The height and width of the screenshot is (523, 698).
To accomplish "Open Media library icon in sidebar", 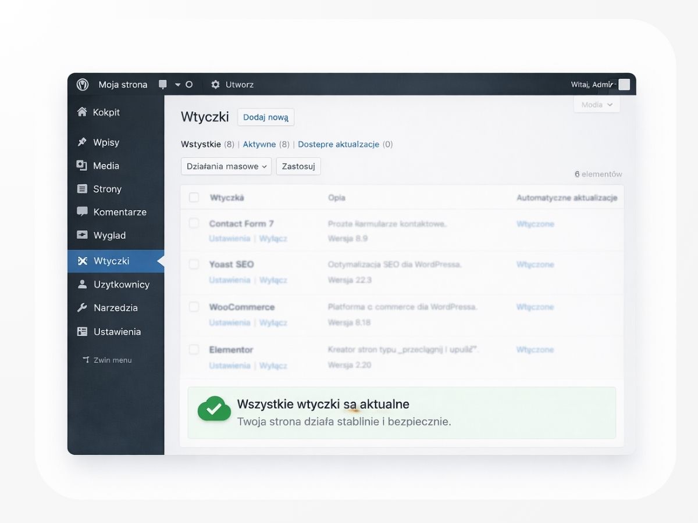I will click(x=82, y=166).
